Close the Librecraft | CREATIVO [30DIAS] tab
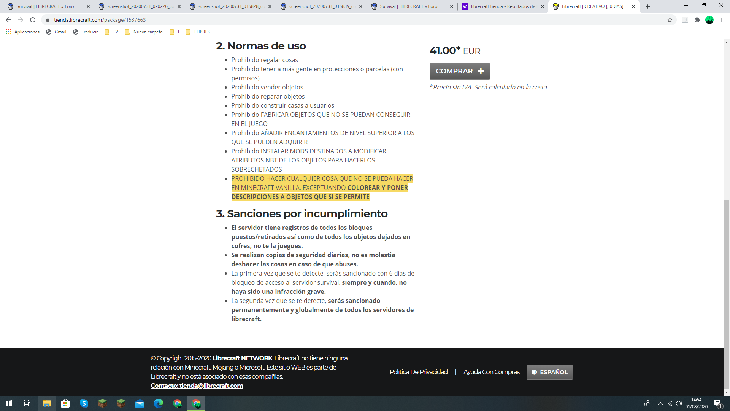This screenshot has height=411, width=730. click(x=633, y=6)
